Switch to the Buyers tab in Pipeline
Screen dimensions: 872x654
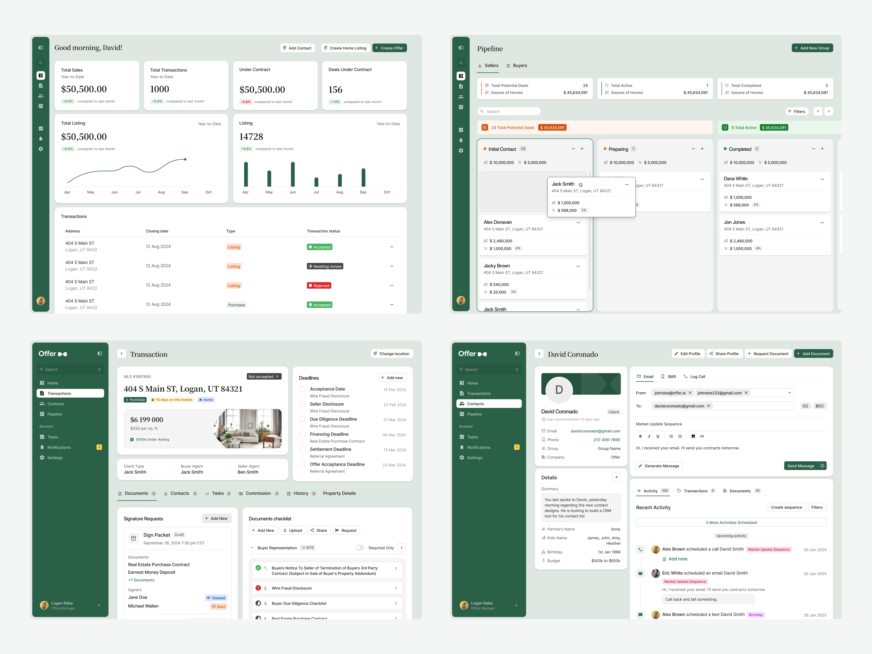click(516, 65)
